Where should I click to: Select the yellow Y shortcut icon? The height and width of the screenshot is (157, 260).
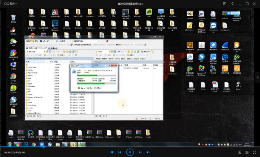point(190,47)
